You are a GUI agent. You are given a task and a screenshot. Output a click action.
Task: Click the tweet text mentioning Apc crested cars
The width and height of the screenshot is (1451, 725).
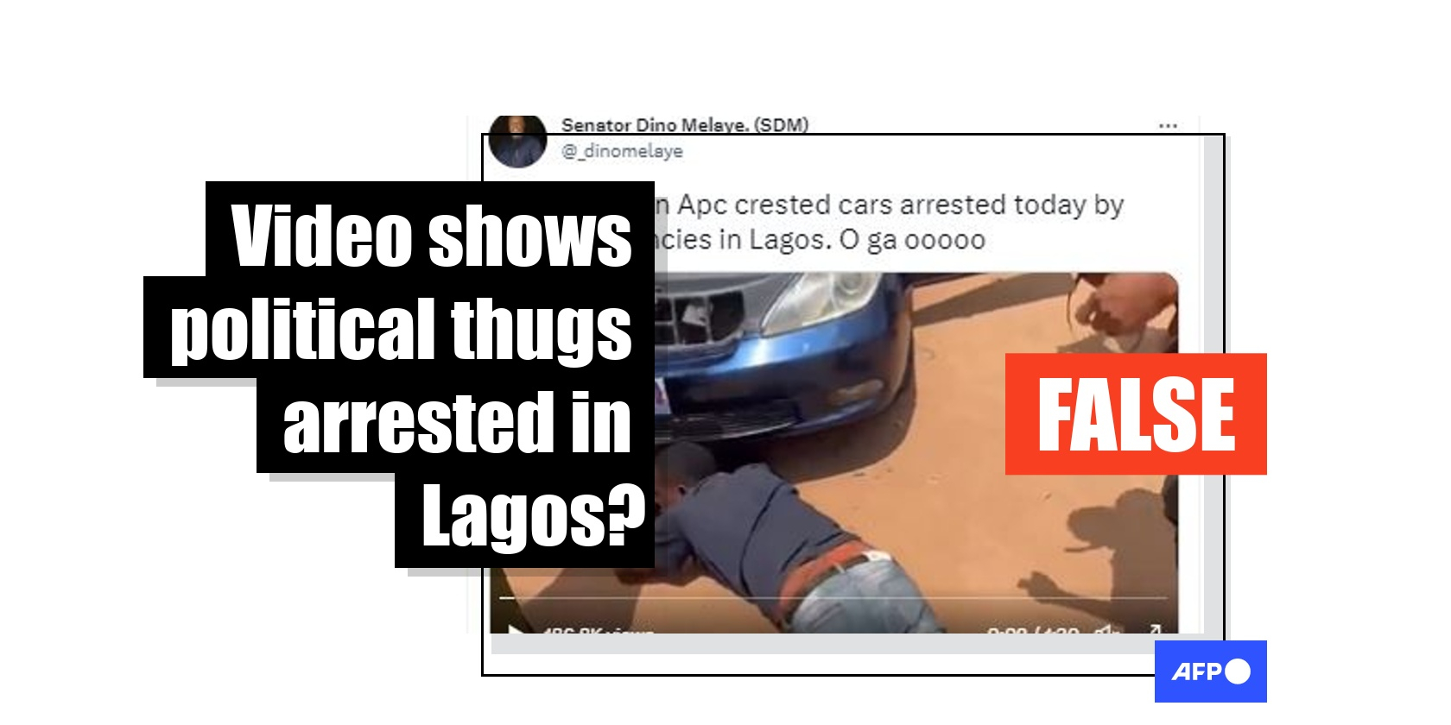(890, 205)
